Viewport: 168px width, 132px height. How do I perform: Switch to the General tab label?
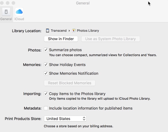tap(6, 19)
